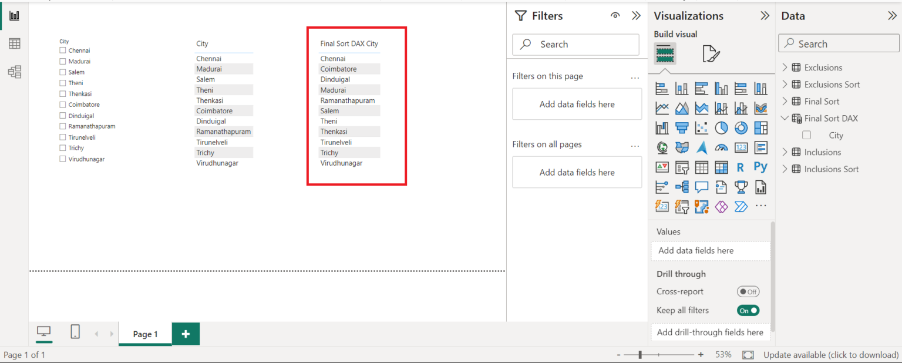Image resolution: width=902 pixels, height=363 pixels.
Task: Select the Pie chart visual
Action: tap(721, 127)
